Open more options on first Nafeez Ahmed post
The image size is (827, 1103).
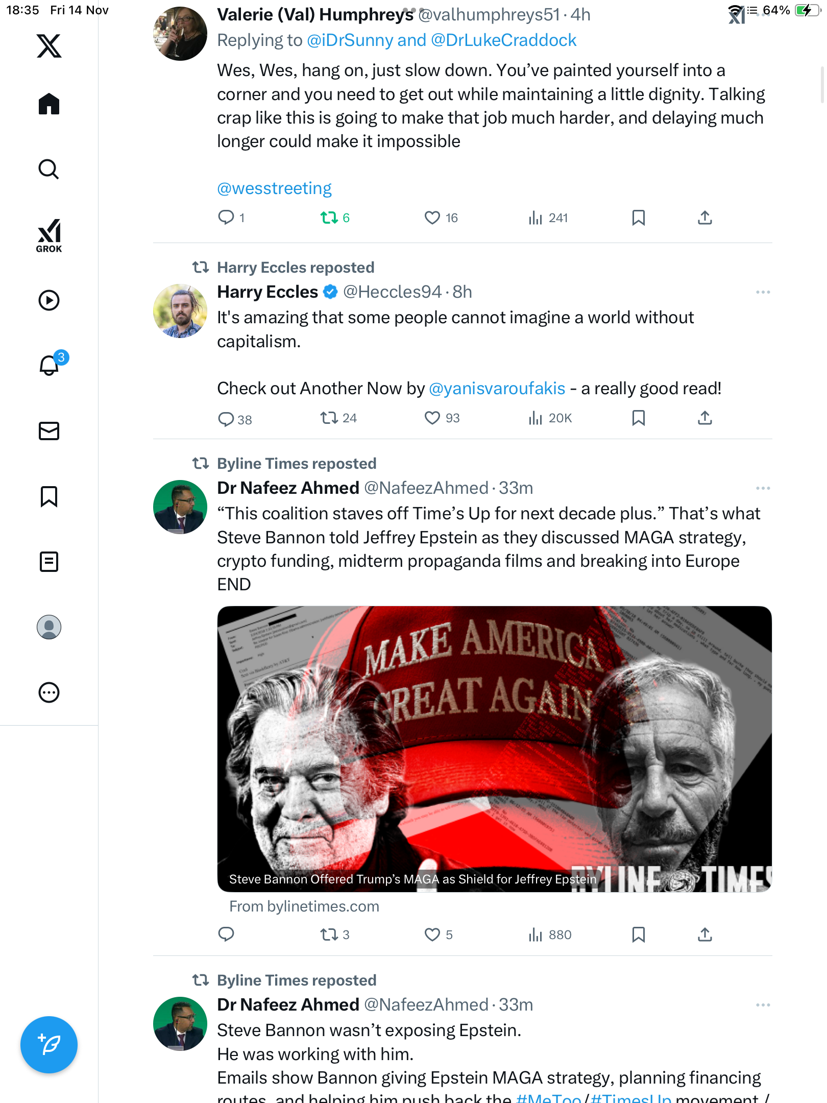coord(763,488)
